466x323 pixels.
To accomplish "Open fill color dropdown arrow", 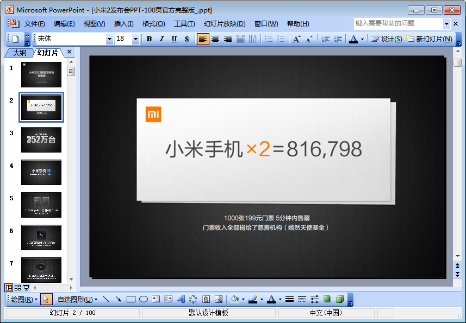I will [243, 299].
